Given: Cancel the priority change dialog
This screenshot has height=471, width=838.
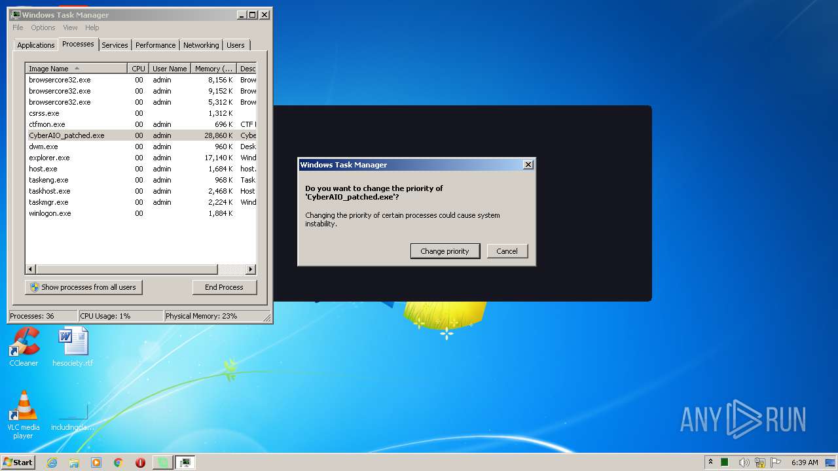Looking at the screenshot, I should coord(507,251).
